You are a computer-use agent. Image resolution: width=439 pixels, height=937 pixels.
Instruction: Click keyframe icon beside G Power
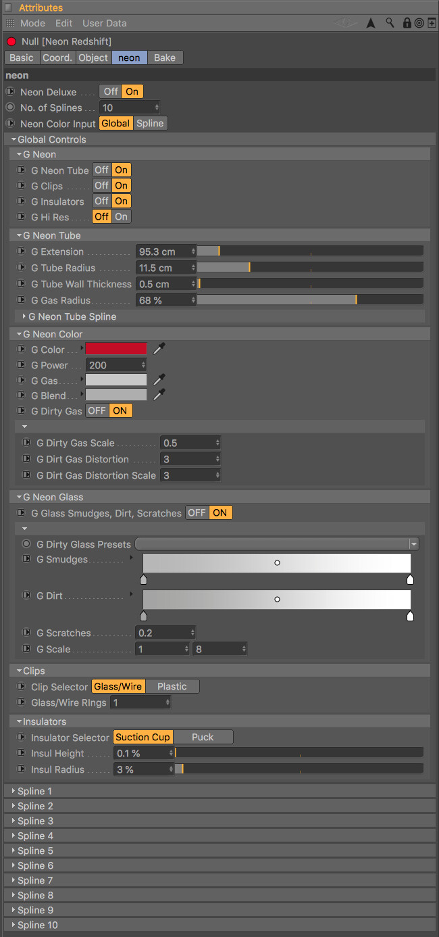21,364
